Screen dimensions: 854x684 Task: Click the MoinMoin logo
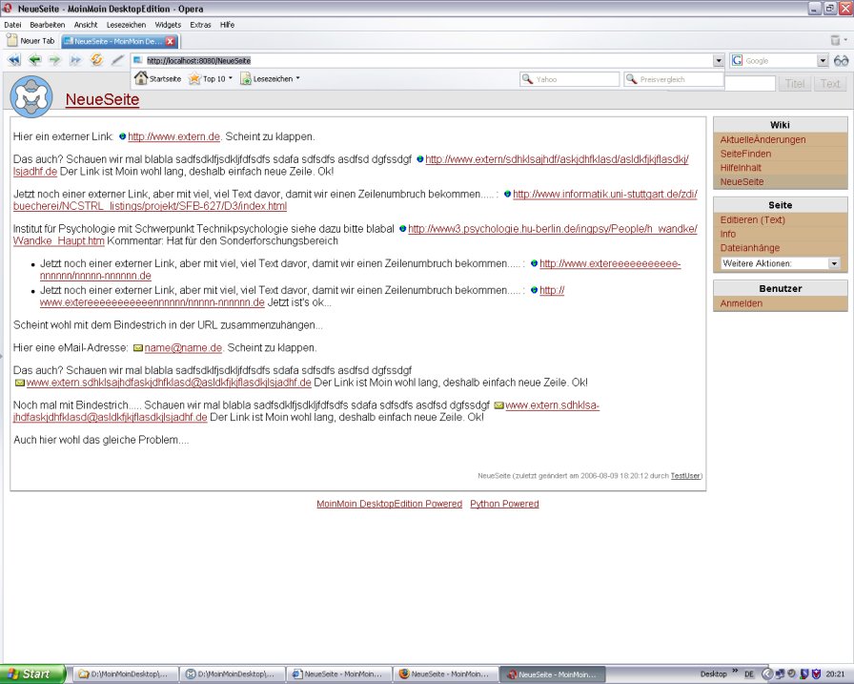coord(31,96)
